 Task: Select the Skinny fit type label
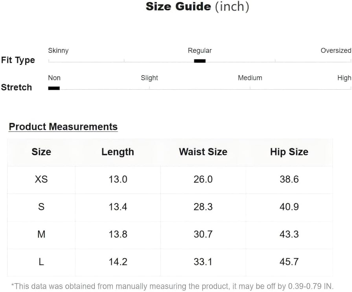pos(58,50)
